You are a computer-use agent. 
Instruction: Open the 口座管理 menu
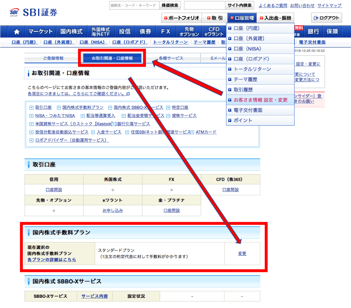click(x=242, y=18)
